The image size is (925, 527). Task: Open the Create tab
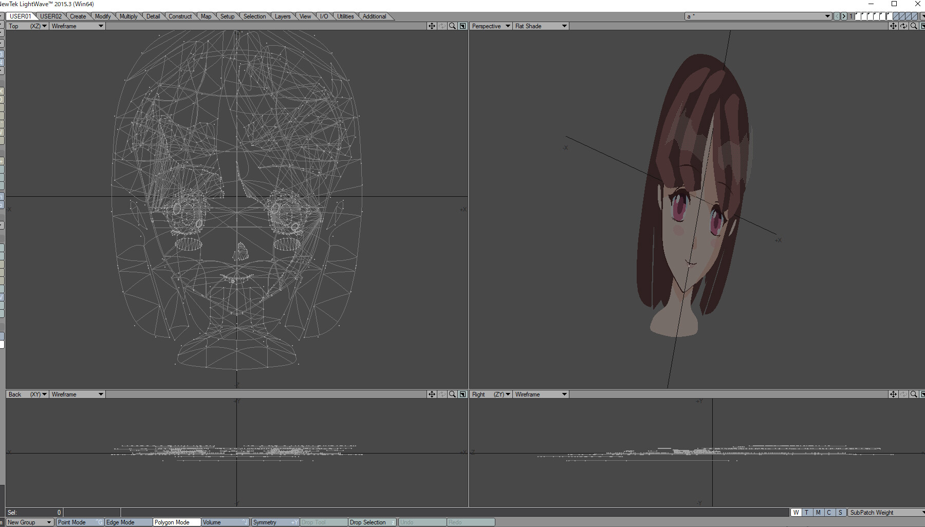78,16
